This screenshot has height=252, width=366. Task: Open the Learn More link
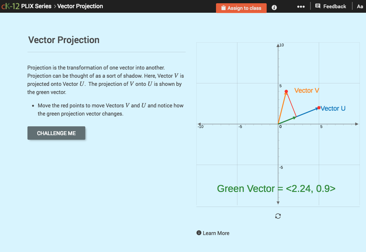(216, 233)
